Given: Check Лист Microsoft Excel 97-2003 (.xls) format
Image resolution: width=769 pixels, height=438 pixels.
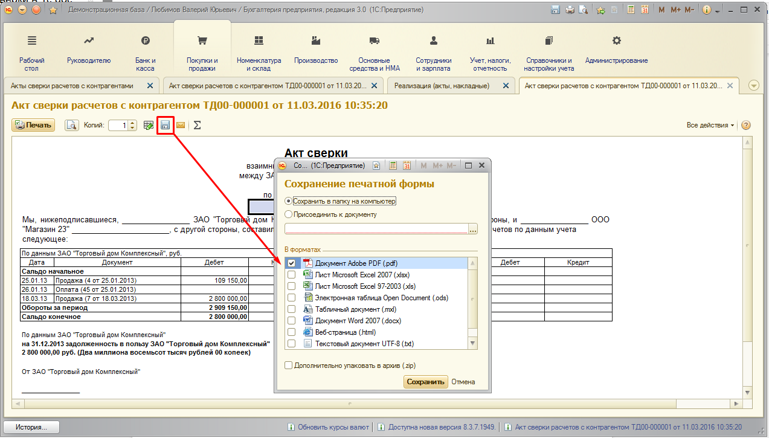Looking at the screenshot, I should pos(292,286).
